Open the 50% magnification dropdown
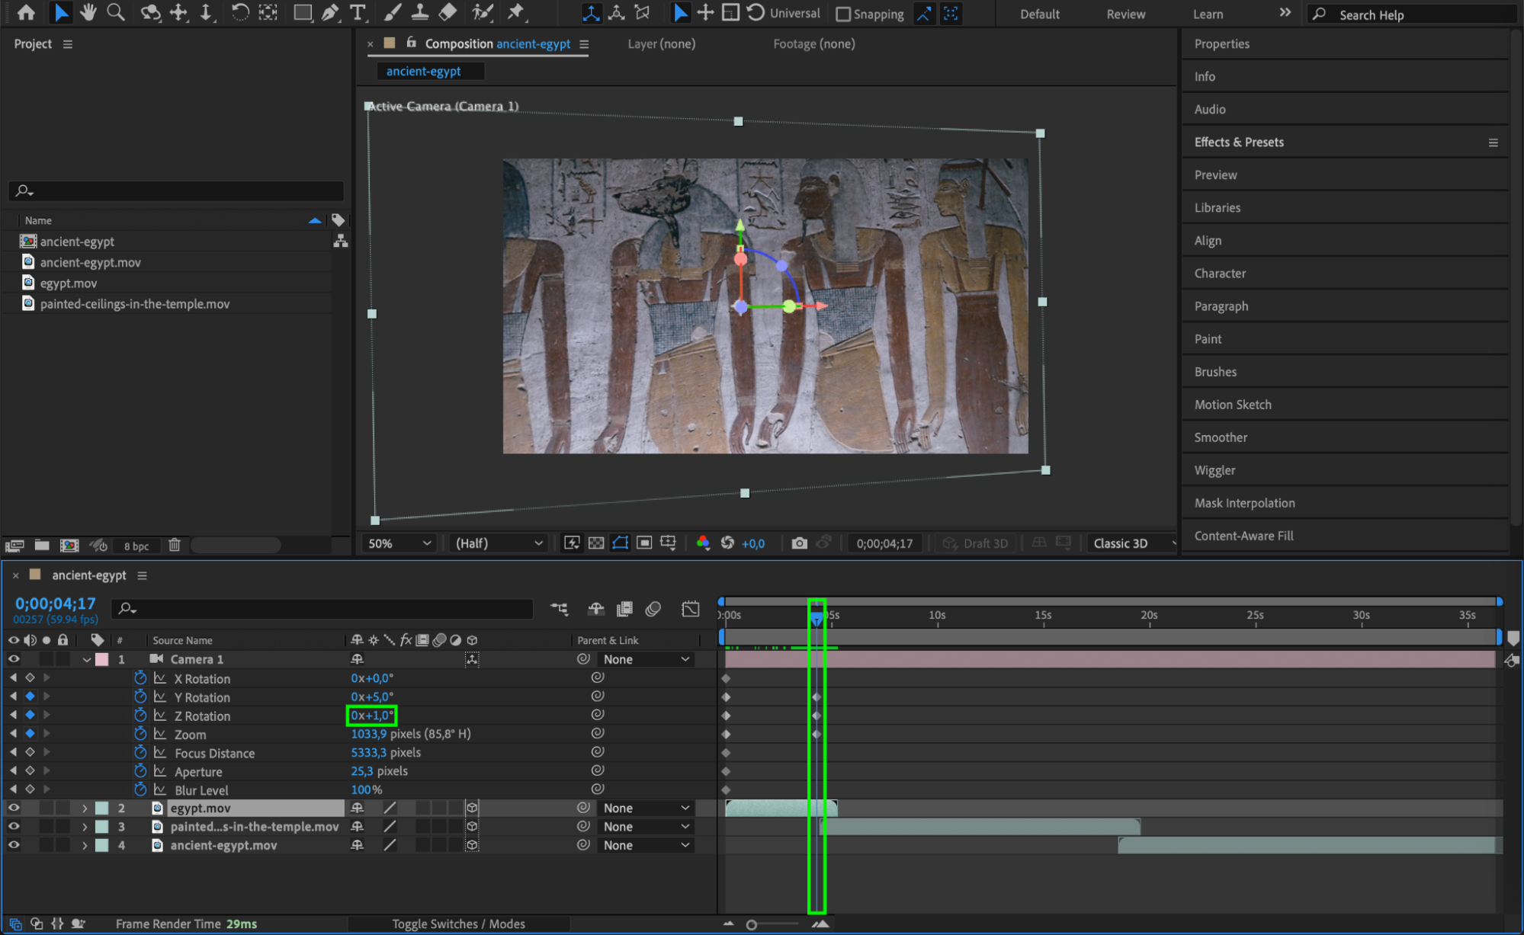 399,543
